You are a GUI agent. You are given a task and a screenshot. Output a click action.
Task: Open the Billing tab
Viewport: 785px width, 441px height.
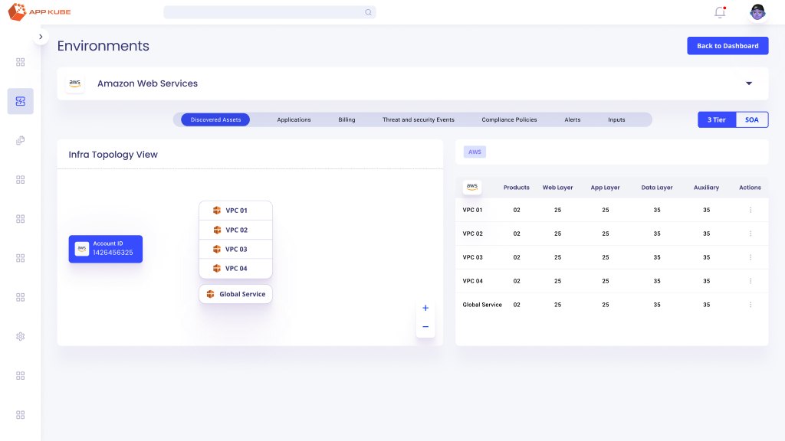[x=347, y=119]
